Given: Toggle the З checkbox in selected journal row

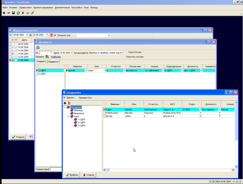Looking at the screenshot, I should pyautogui.click(x=13, y=60).
